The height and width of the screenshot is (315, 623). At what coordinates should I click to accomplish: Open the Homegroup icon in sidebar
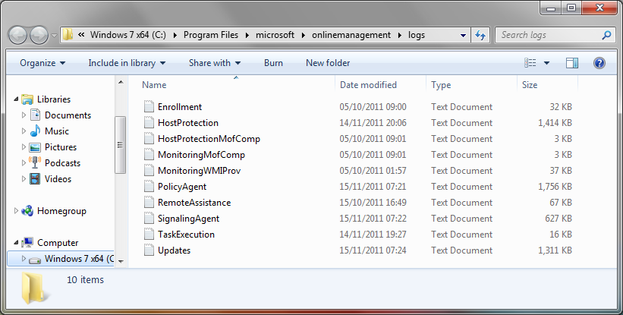pos(27,211)
